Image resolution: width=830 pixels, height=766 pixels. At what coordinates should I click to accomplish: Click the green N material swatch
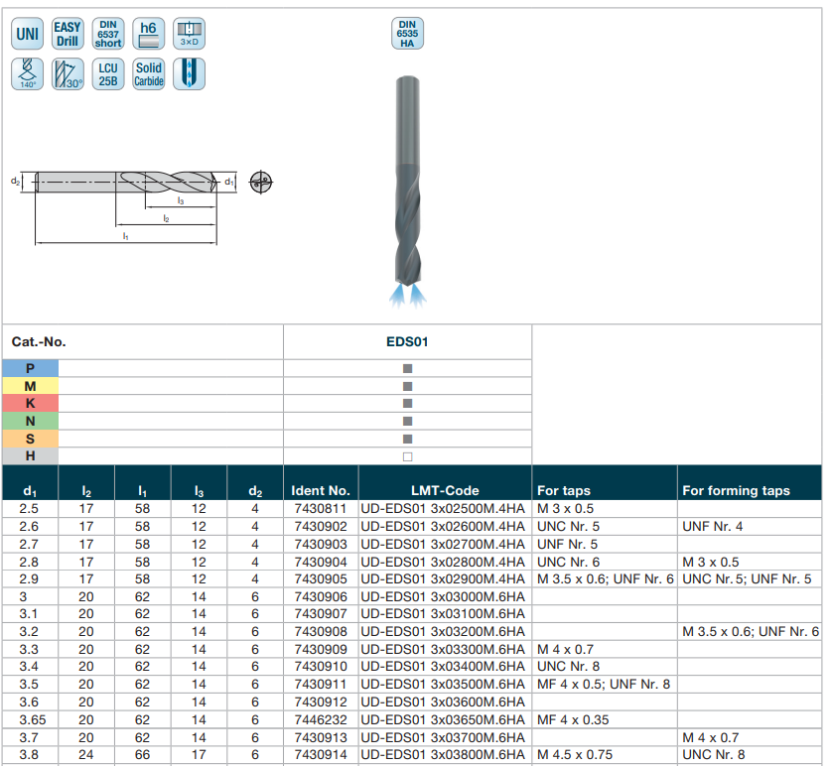30,421
